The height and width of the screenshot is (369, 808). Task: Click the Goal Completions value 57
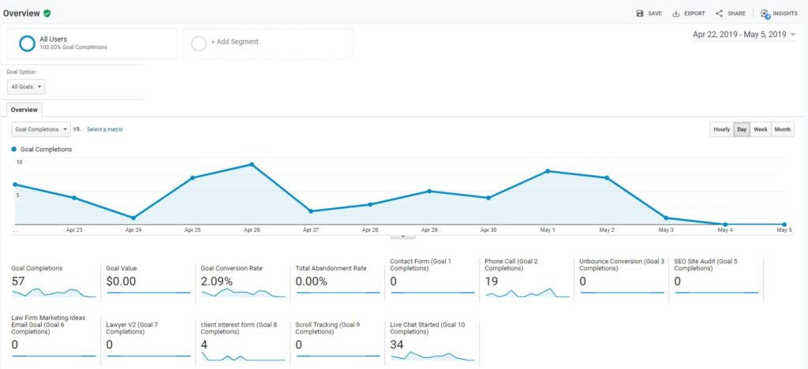(x=19, y=281)
